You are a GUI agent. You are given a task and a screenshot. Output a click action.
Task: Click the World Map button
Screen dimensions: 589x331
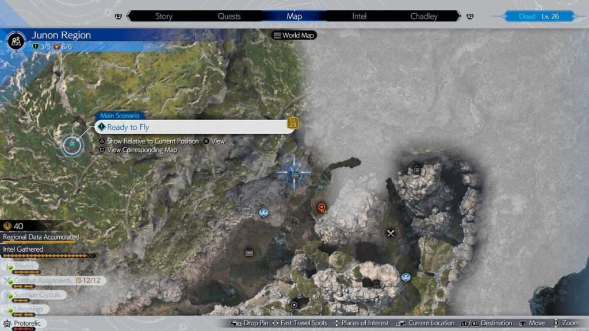[x=294, y=35]
